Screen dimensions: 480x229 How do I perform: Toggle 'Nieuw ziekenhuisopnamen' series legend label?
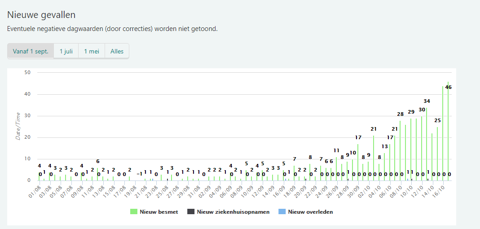coord(233,212)
